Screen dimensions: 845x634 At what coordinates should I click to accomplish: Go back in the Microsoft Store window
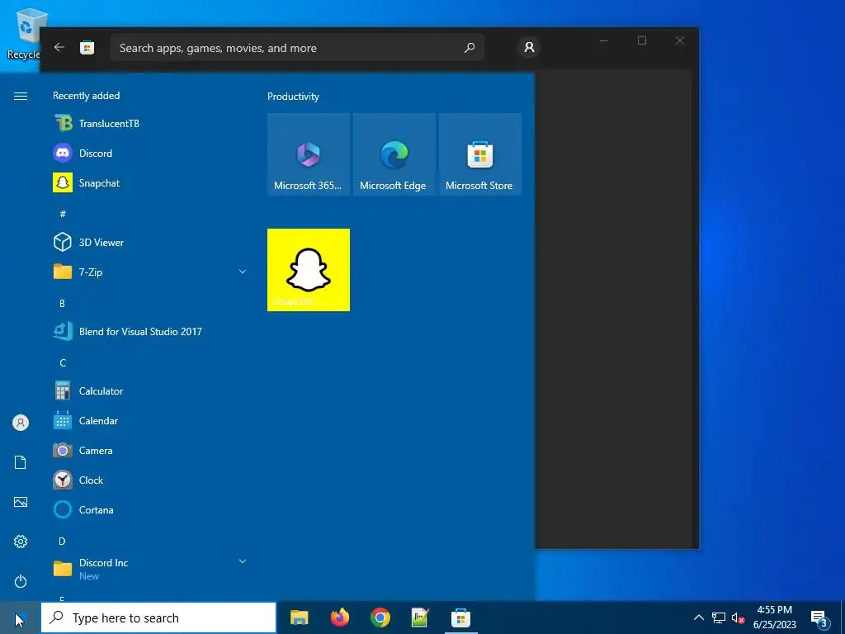click(59, 47)
